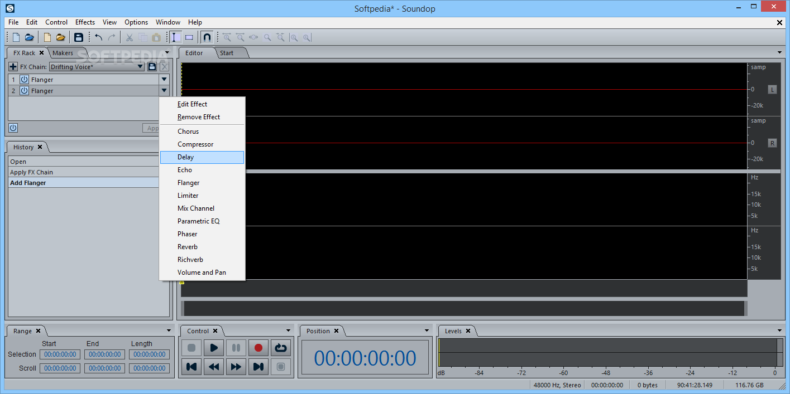
Task: Open the dropdown arrow for Flanger row 2
Action: (164, 91)
